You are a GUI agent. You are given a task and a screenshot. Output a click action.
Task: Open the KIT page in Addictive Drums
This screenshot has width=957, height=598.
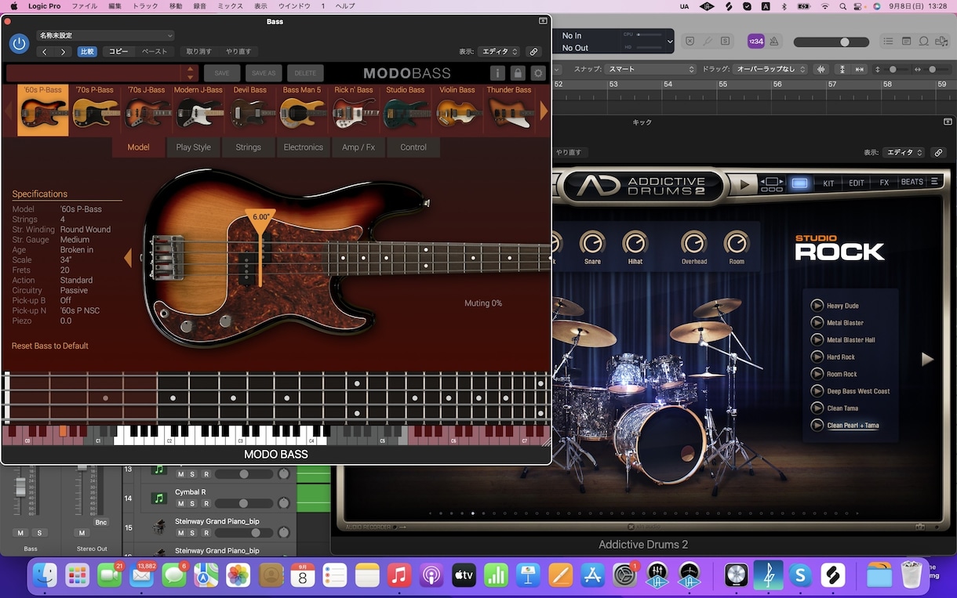tap(828, 183)
